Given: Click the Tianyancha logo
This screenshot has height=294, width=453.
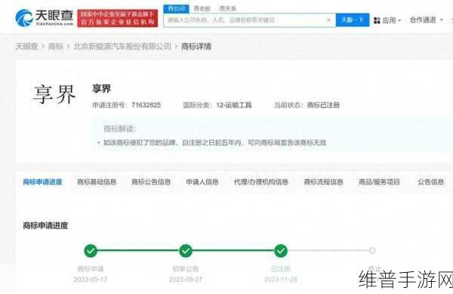Looking at the screenshot, I should (45, 17).
